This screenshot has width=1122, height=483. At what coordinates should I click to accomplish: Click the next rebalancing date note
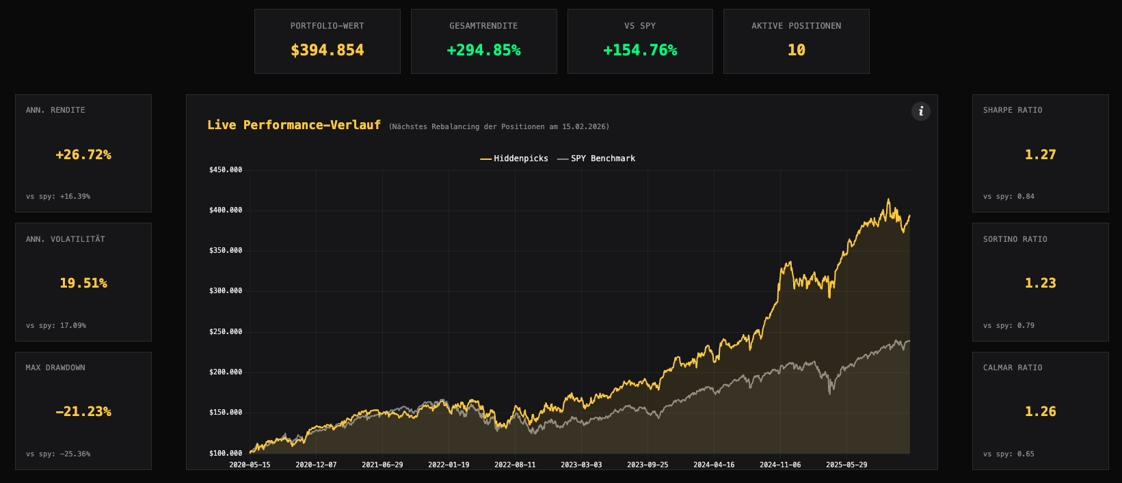[x=499, y=127]
